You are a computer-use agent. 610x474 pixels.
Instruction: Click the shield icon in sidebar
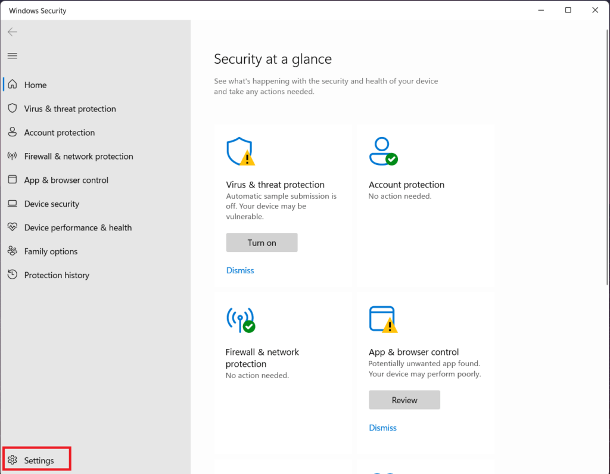pyautogui.click(x=13, y=108)
